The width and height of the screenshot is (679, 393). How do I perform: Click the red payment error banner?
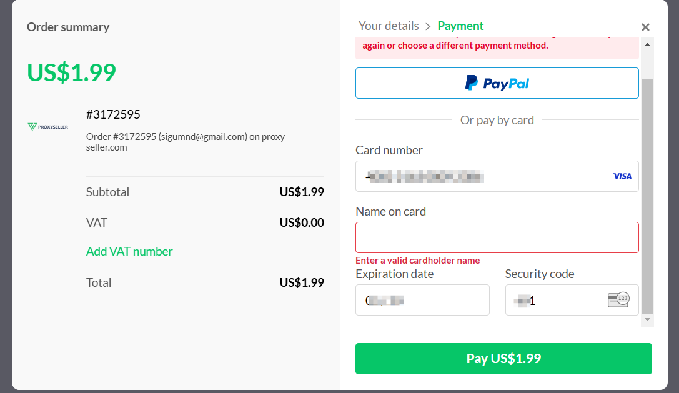point(497,47)
